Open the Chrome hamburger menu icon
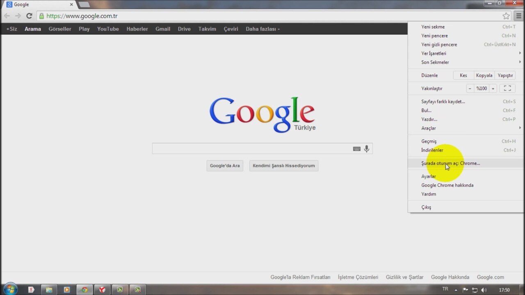Screen dimensions: 525x295 (x=519, y=16)
